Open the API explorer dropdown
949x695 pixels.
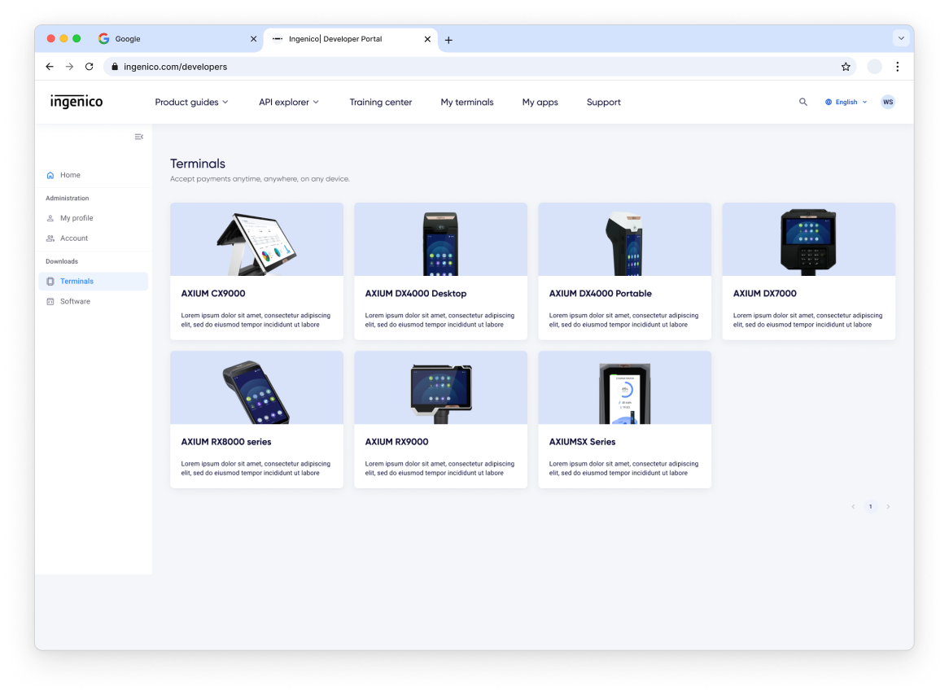click(x=288, y=102)
